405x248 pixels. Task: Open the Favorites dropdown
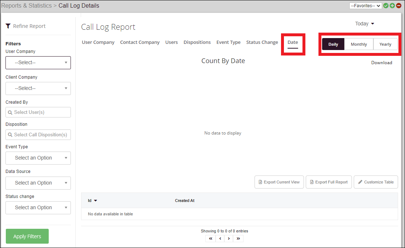365,6
